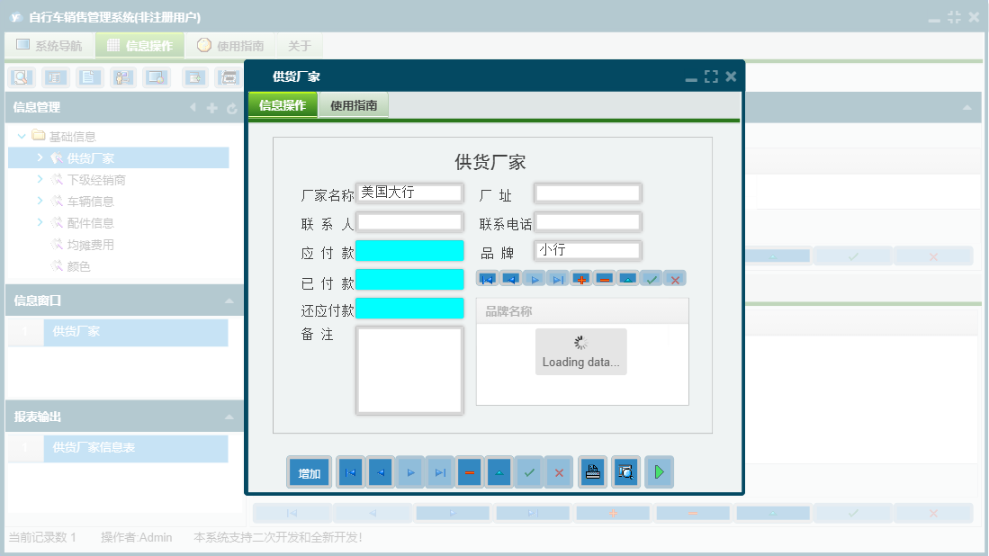Cancel with the red X icon above 品牌名称
The image size is (989, 556).
coord(675,279)
